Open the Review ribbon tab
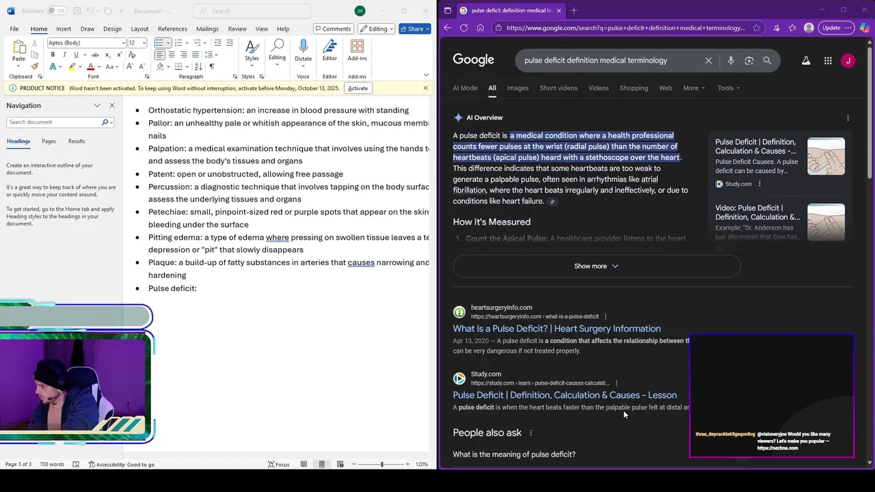The width and height of the screenshot is (875, 492). point(237,29)
